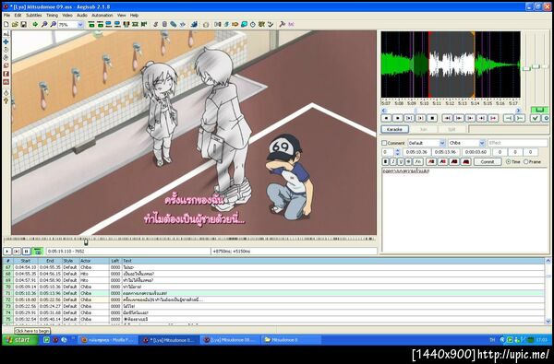The width and height of the screenshot is (554, 364).
Task: Click the layer number spinner arrows
Action: [x=398, y=152]
